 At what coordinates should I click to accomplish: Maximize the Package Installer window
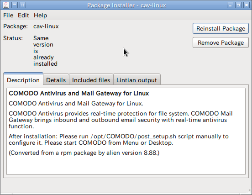[x=238, y=5]
